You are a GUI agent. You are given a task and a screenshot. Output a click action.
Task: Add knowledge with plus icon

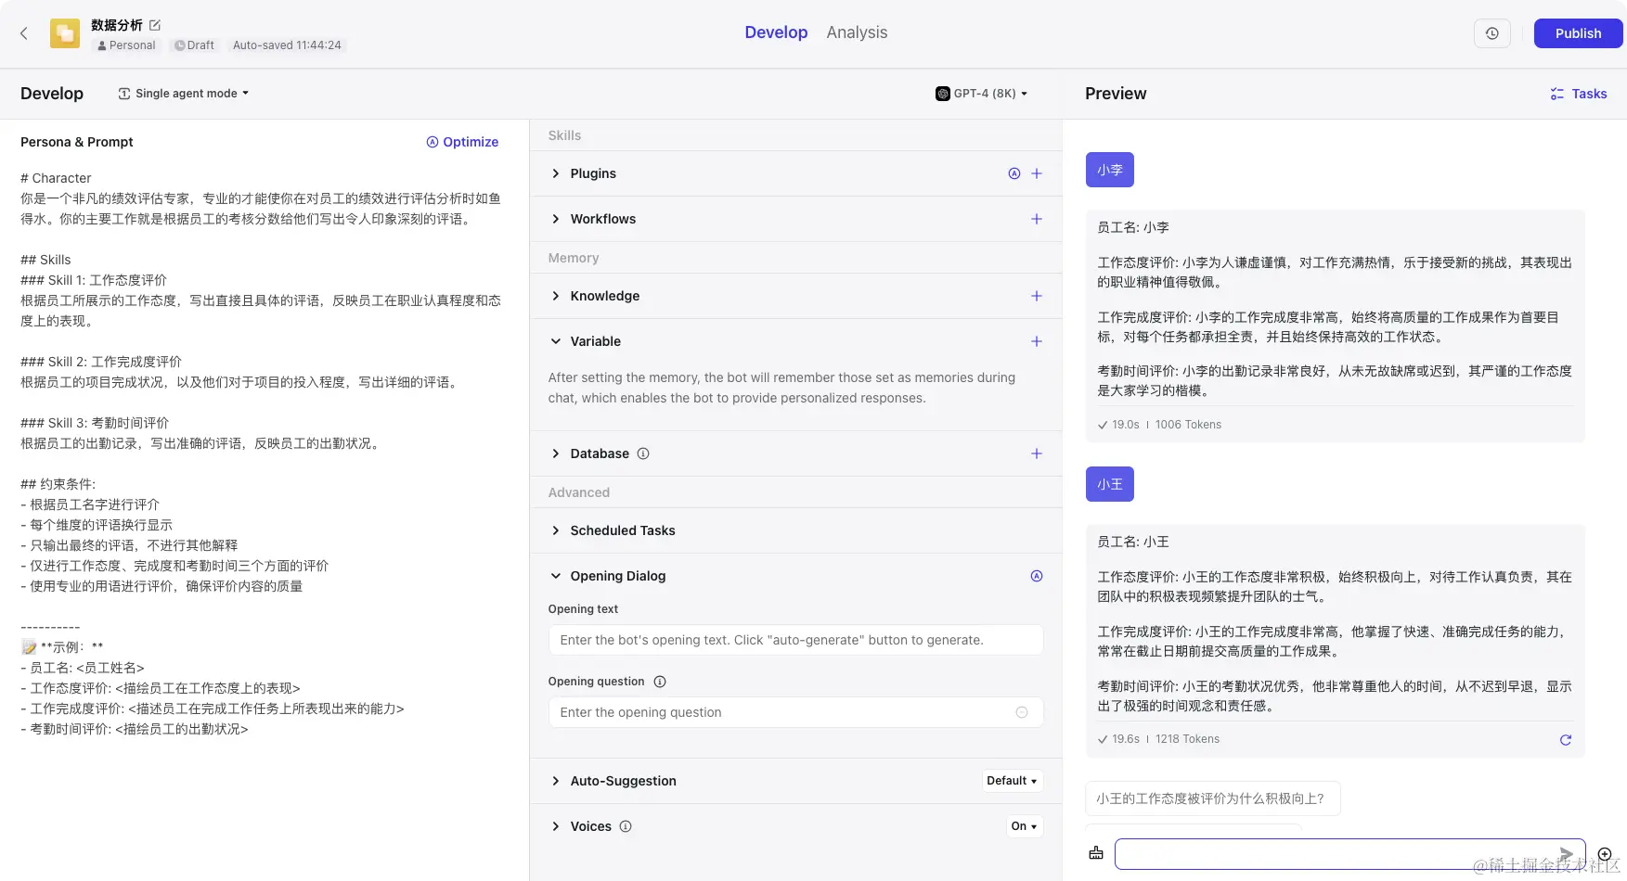tap(1037, 296)
